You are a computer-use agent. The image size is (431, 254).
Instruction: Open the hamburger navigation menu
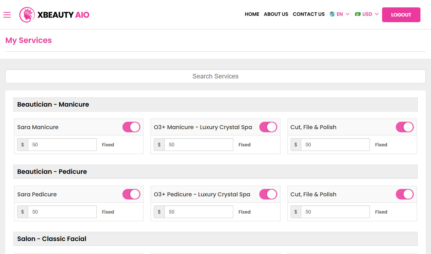[x=7, y=15]
